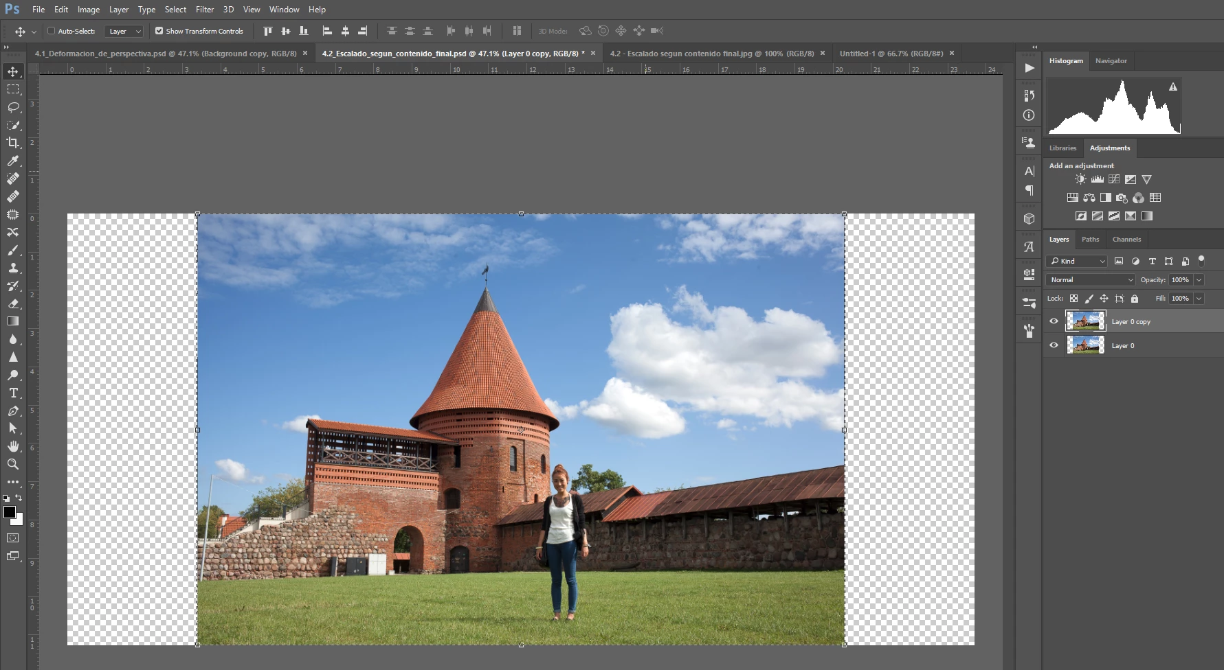
Task: Add a Curves adjustment
Action: point(1114,179)
